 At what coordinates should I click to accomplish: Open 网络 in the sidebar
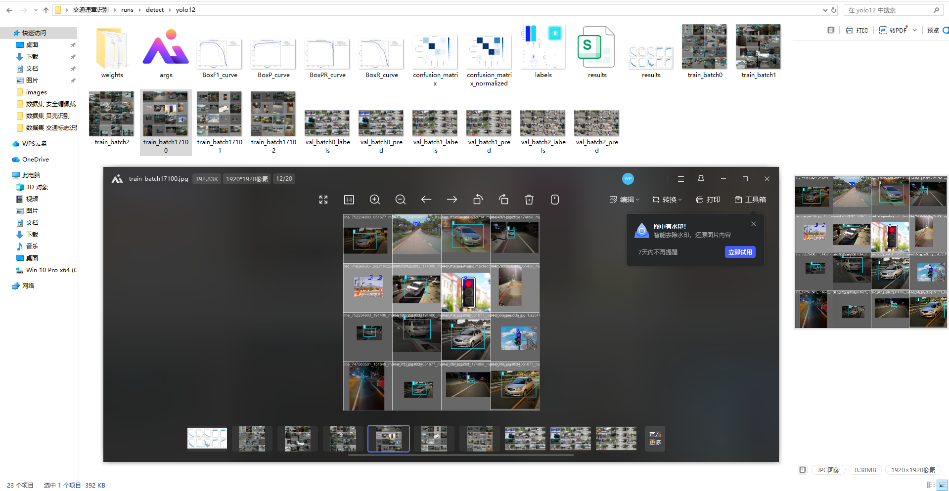click(x=28, y=286)
